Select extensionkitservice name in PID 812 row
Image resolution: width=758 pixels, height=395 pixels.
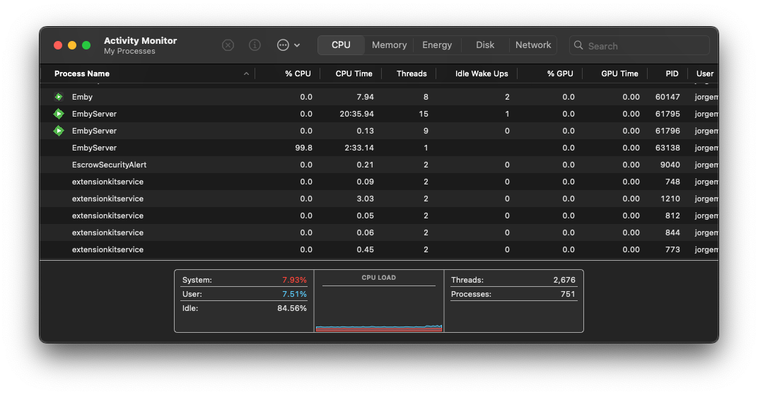click(x=107, y=216)
